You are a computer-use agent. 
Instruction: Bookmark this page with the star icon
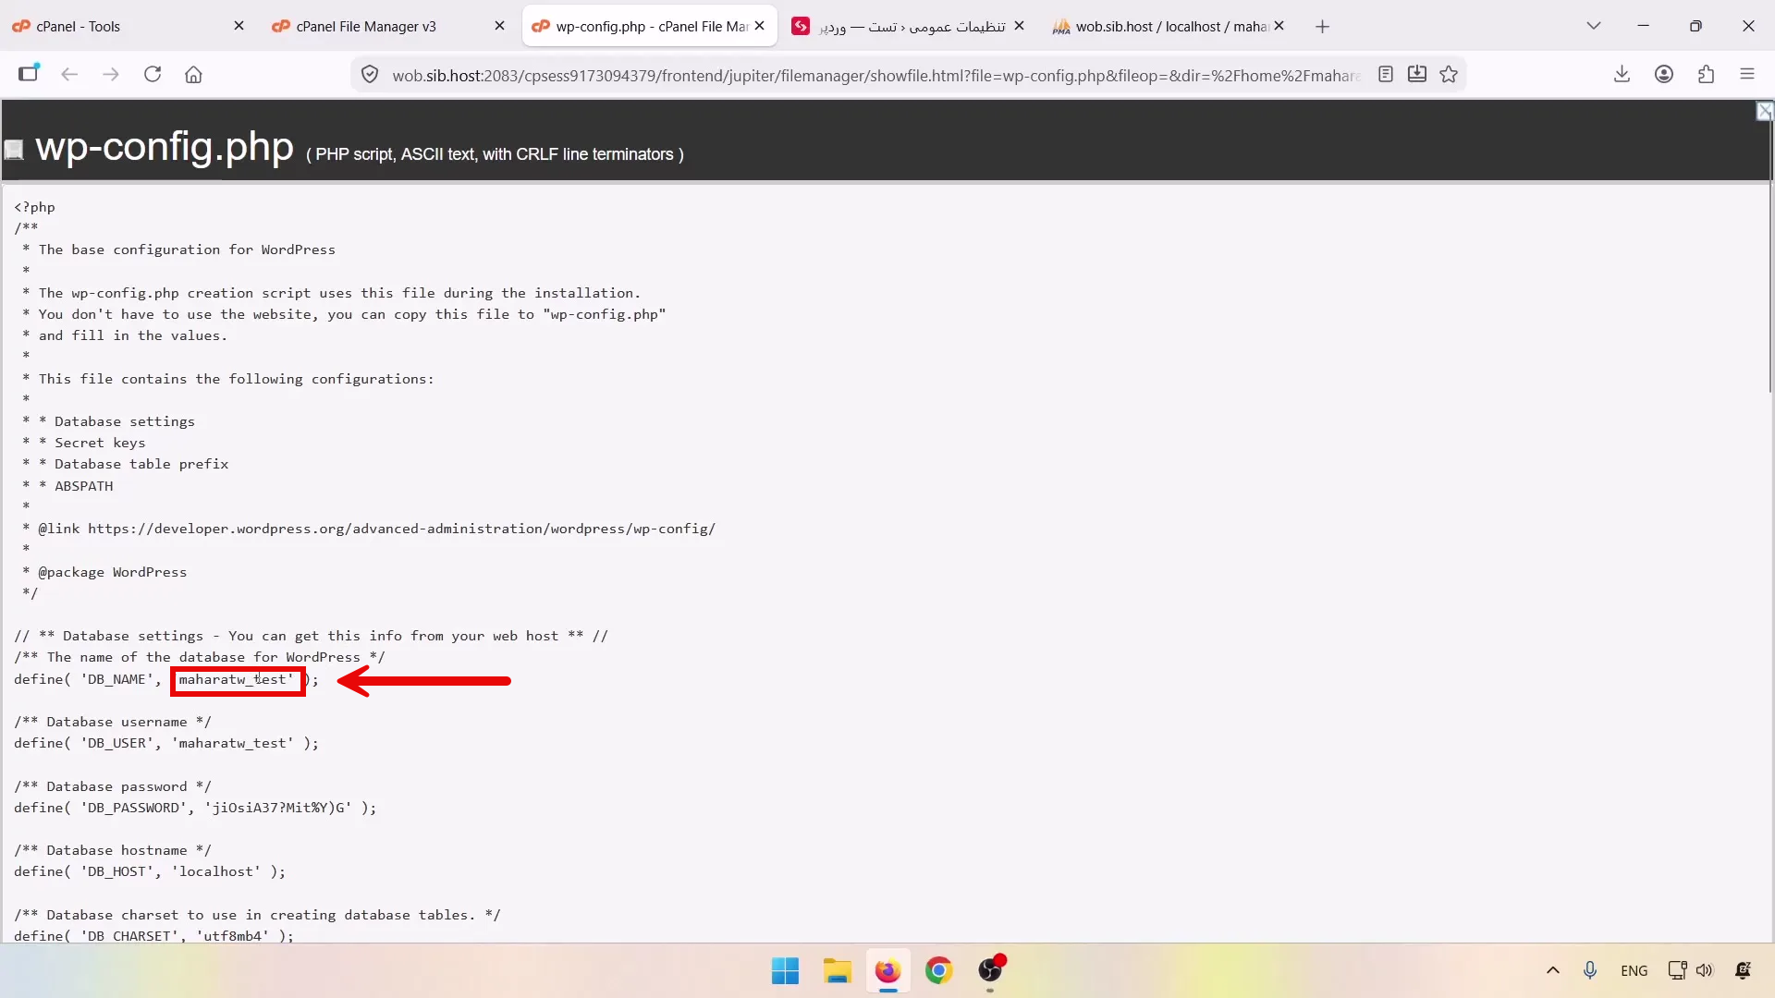pos(1449,75)
